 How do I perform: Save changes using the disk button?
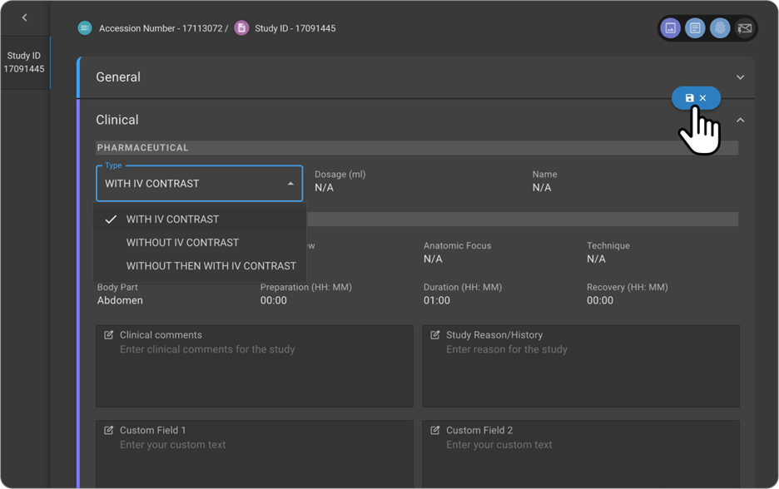point(689,97)
